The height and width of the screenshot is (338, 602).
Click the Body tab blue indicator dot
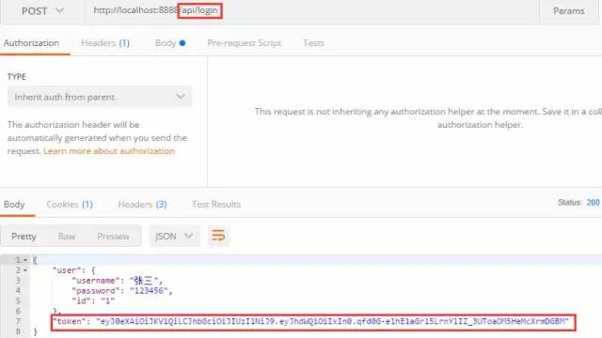pos(182,43)
